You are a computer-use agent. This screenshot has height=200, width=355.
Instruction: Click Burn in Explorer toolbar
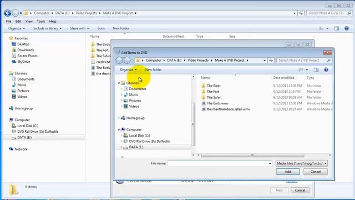(101, 28)
